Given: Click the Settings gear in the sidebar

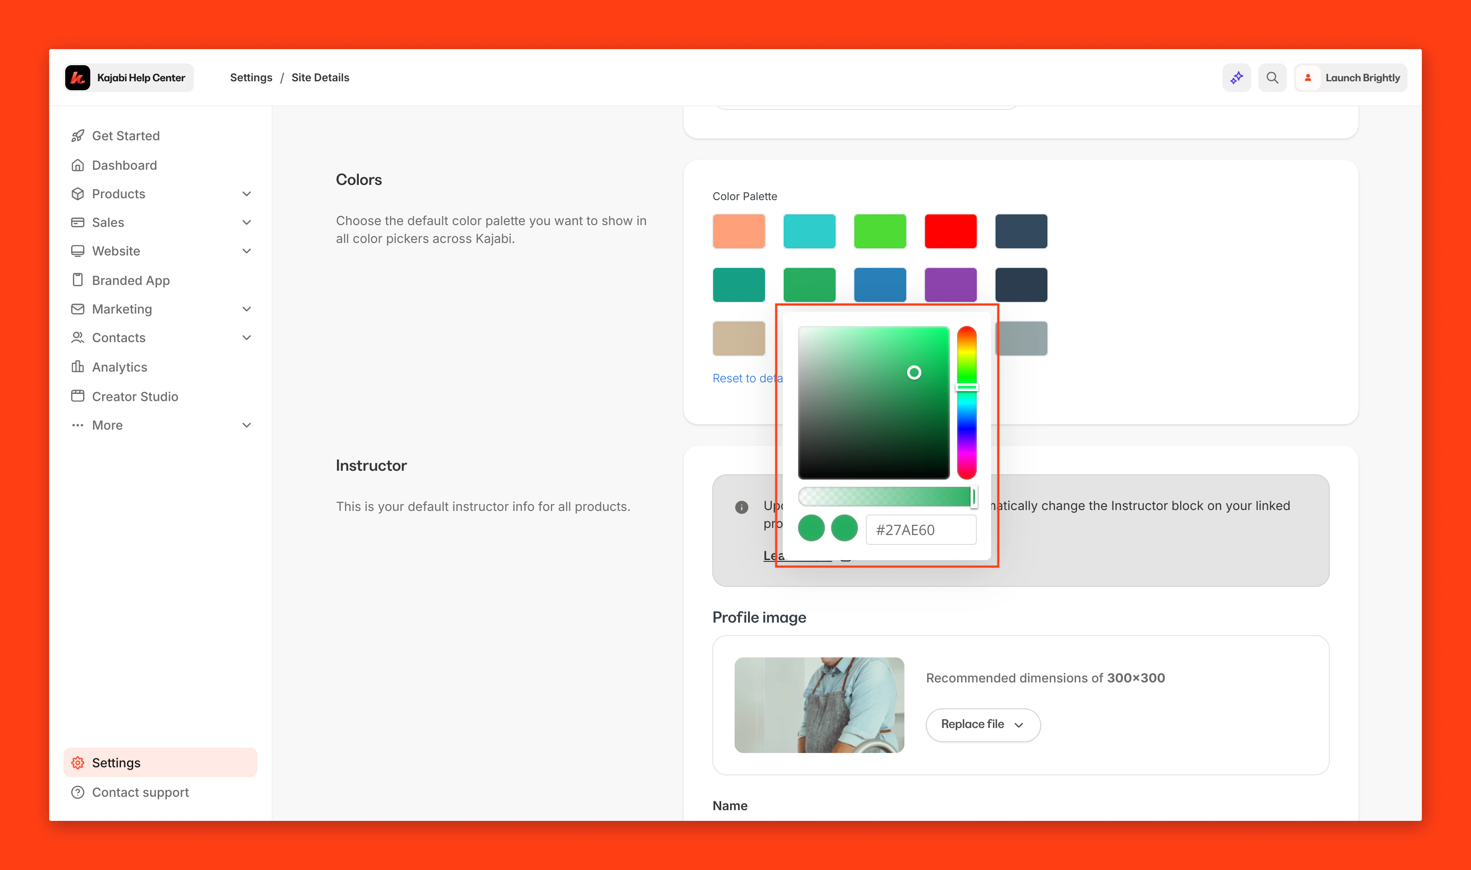Looking at the screenshot, I should 78,762.
